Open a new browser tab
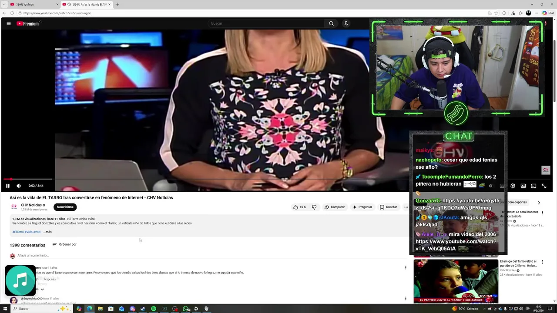Viewport: 557px width, 313px height. point(117,4)
